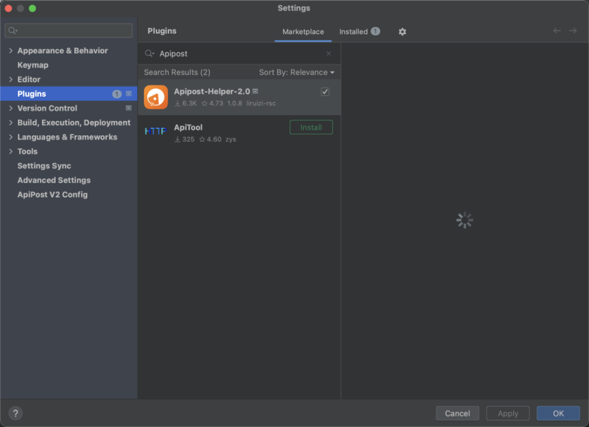This screenshot has height=427, width=589.
Task: Click the Apipost-Helper orange plugin icon
Action: coord(156,97)
